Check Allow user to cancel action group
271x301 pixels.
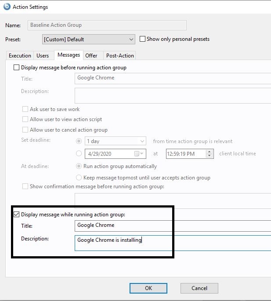pyautogui.click(x=25, y=130)
